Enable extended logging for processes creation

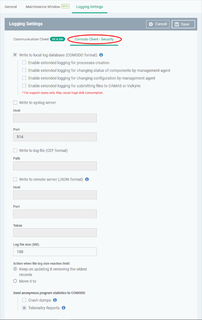[x=24, y=63]
